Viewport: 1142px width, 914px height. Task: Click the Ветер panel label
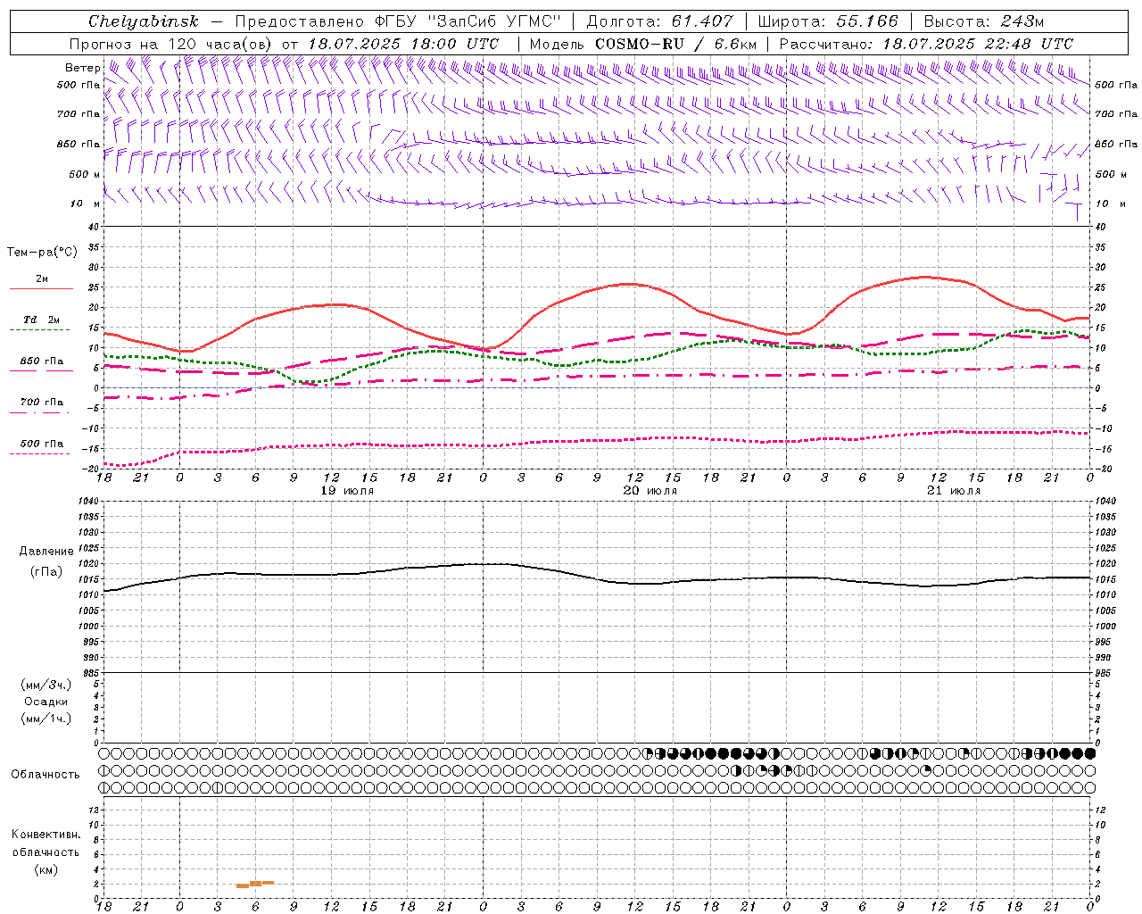coord(82,68)
